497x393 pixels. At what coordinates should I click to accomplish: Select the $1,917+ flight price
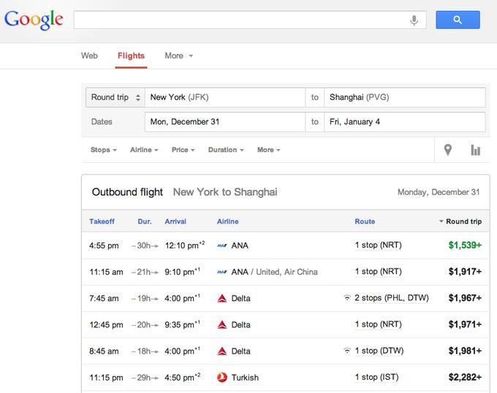click(x=465, y=272)
